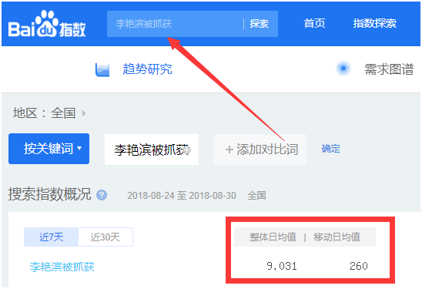The height and width of the screenshot is (289, 422).
Task: Click the Baidu 指数 logo
Action: pyautogui.click(x=47, y=24)
